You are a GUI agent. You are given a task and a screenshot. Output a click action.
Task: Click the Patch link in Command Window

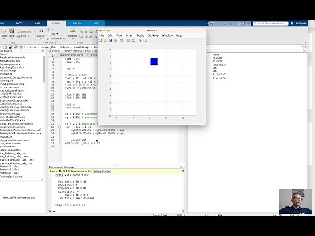[59, 175]
